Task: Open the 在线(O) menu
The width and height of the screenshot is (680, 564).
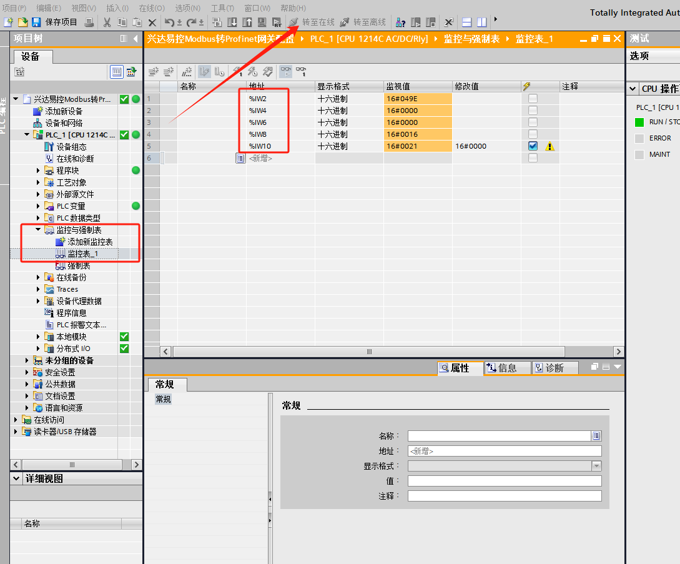Action: coord(152,8)
